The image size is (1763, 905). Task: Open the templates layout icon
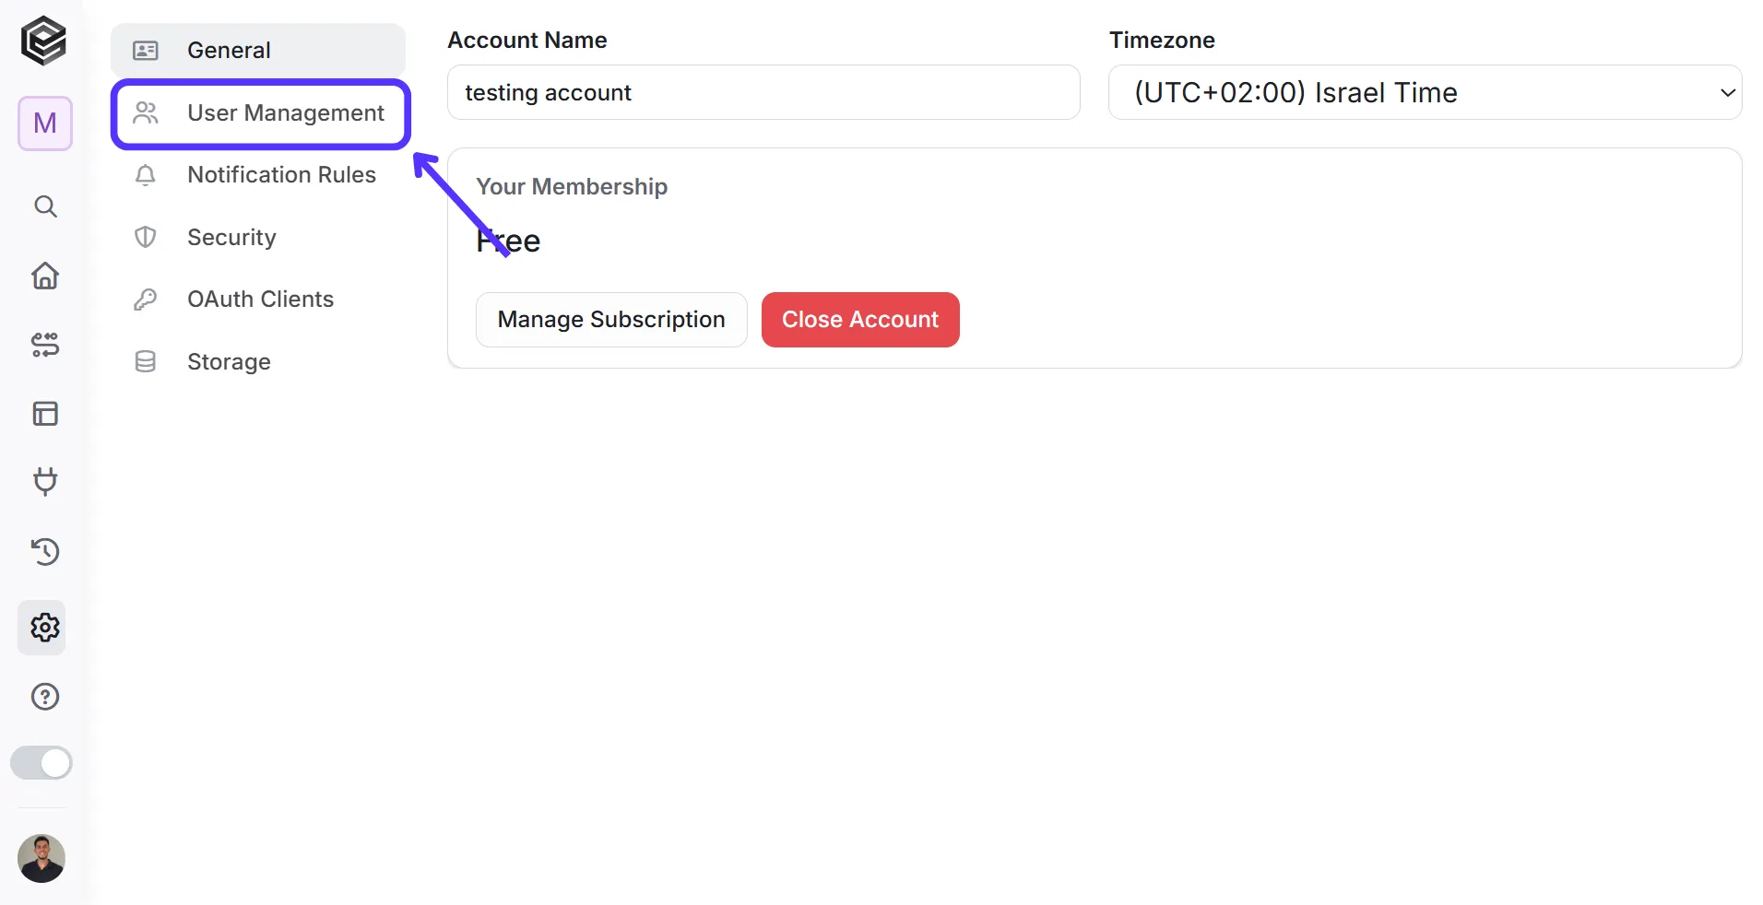point(45,414)
